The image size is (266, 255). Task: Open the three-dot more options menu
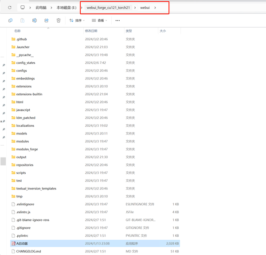(x=117, y=20)
